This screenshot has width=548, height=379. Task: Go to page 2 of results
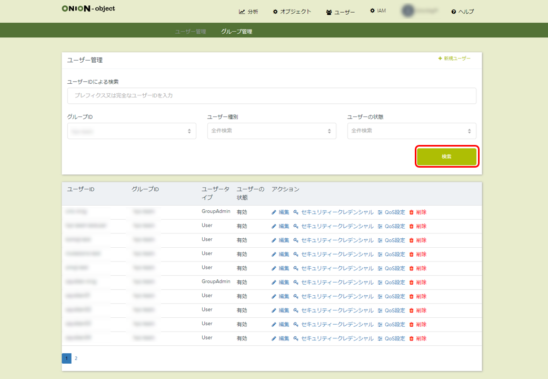click(76, 358)
